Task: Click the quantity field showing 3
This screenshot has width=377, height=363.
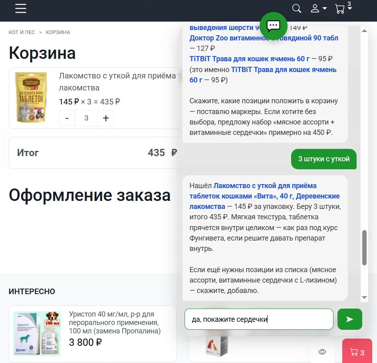Action: 86,118
